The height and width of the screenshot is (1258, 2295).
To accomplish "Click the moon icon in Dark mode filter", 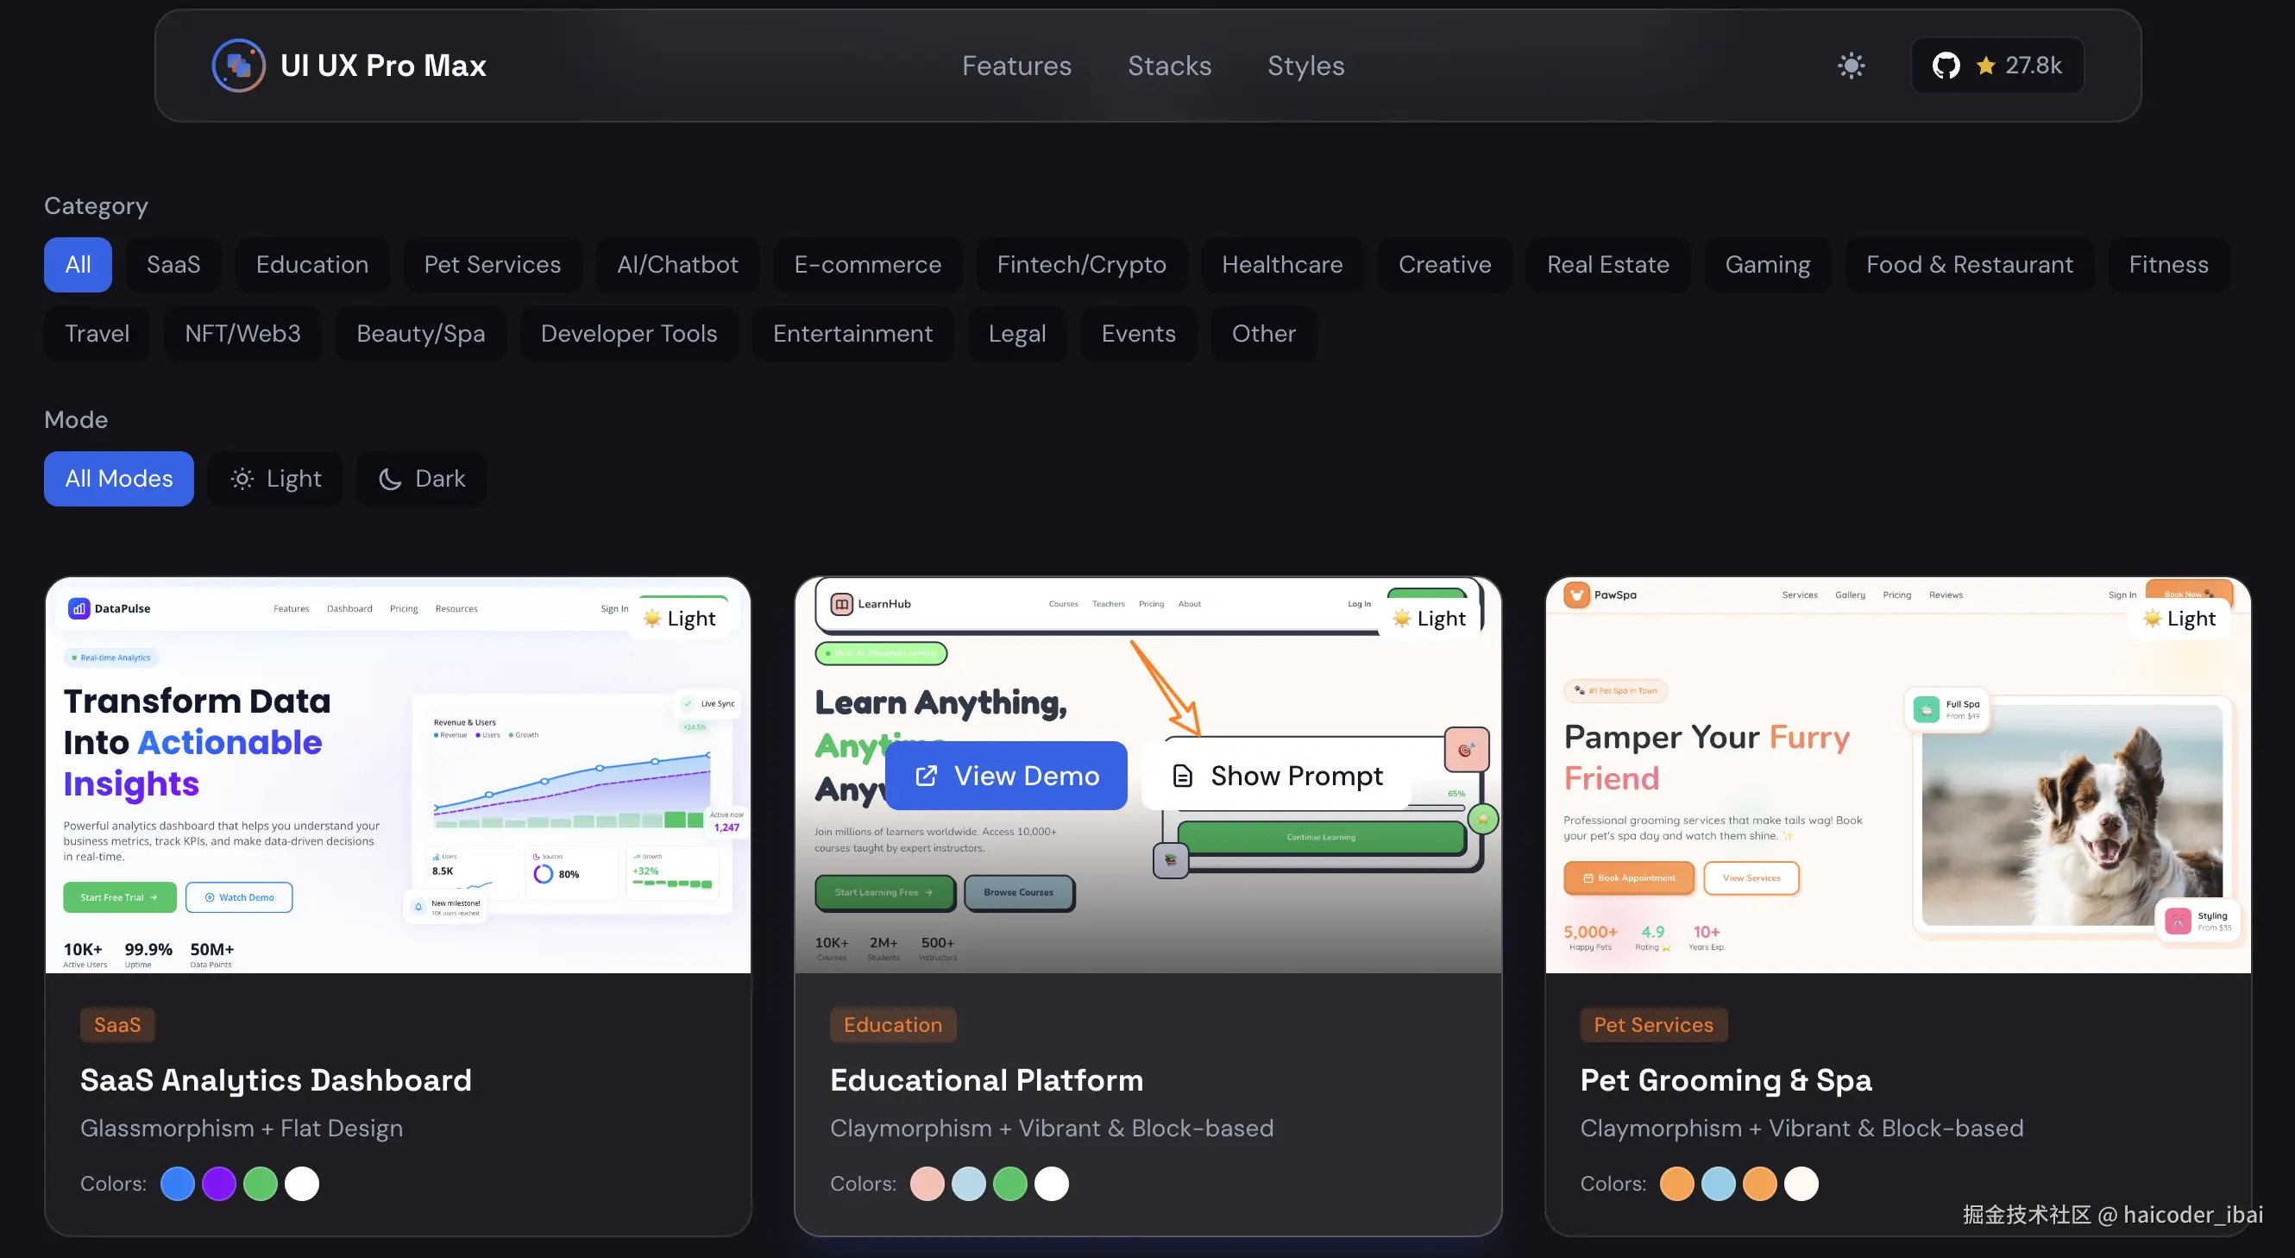I will pyautogui.click(x=390, y=478).
